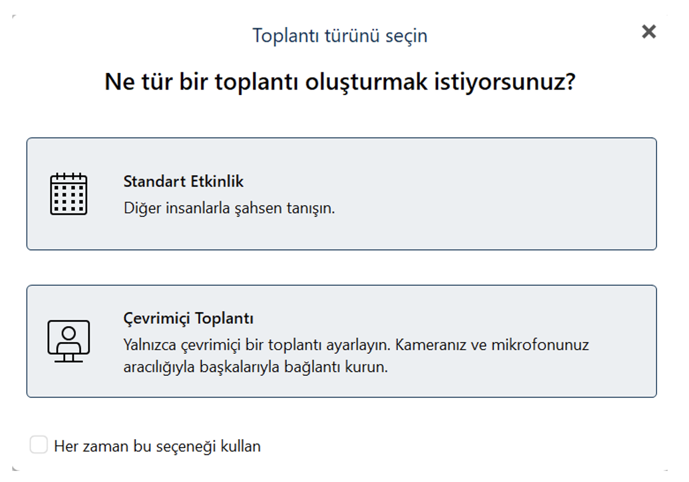The image size is (689, 482).
Task: Click the 'Standart Etkinlik' bold title text
Action: [183, 182]
